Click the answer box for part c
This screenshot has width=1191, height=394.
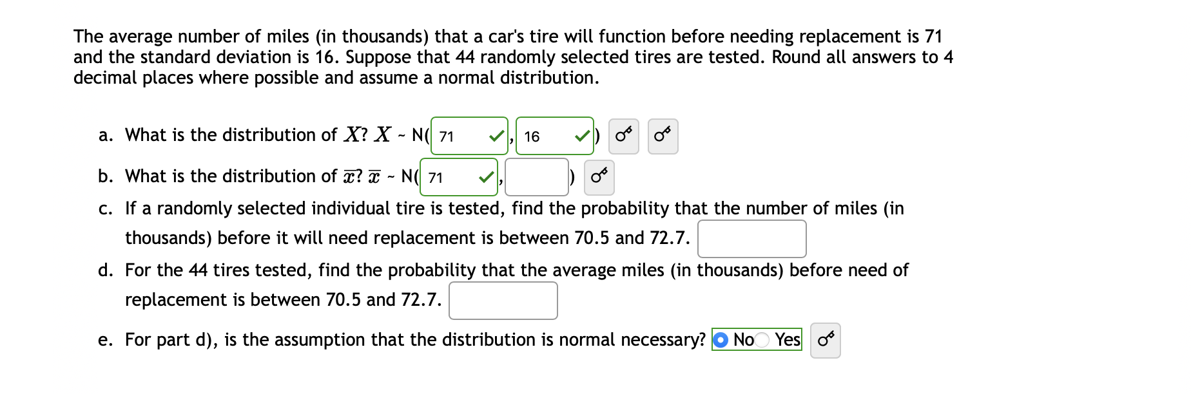click(x=751, y=239)
